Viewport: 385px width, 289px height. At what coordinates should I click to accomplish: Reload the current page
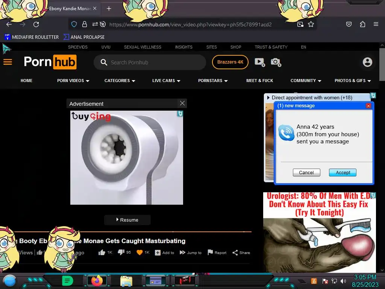(36, 24)
